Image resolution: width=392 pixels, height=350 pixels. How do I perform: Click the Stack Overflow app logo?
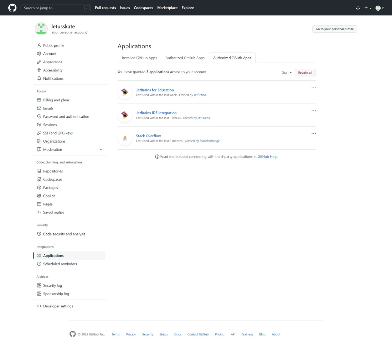coord(125,138)
